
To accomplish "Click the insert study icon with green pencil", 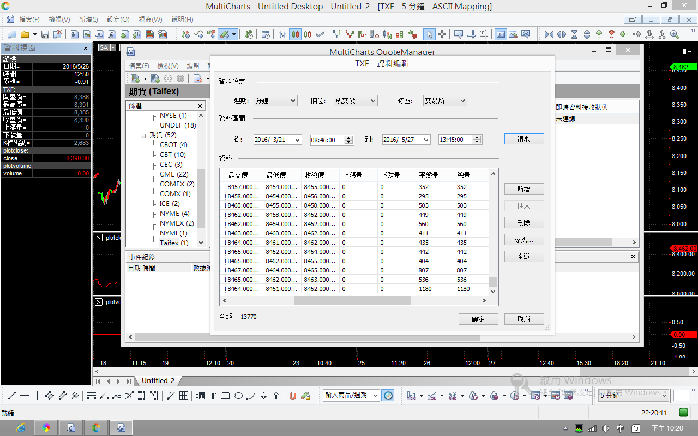I will coord(224,34).
